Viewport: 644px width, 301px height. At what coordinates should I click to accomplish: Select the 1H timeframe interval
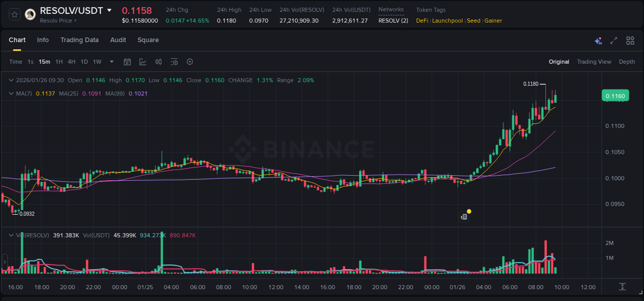click(x=60, y=62)
